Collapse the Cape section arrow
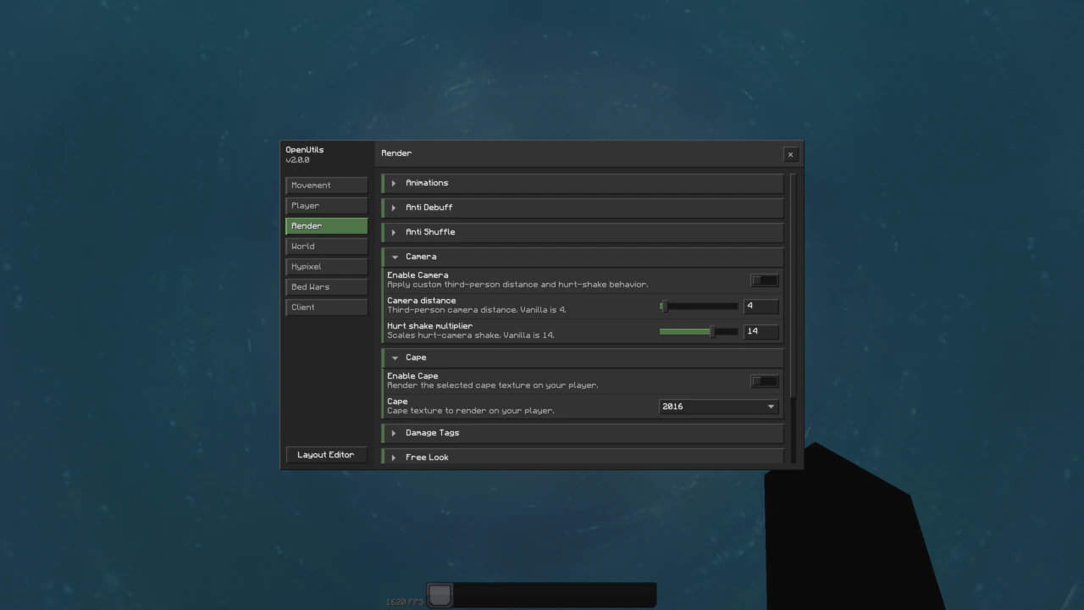This screenshot has height=610, width=1084. tap(395, 358)
